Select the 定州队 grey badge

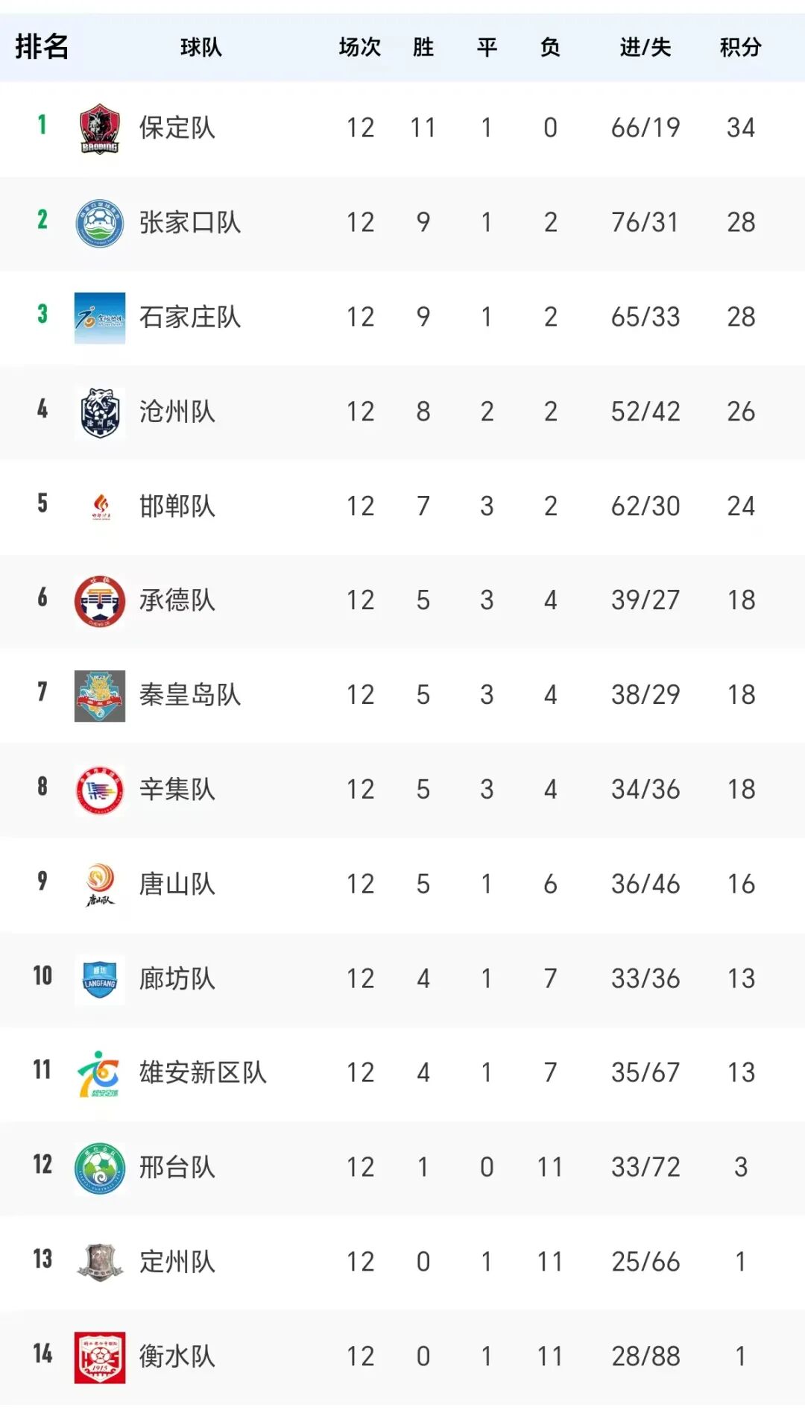click(100, 1262)
